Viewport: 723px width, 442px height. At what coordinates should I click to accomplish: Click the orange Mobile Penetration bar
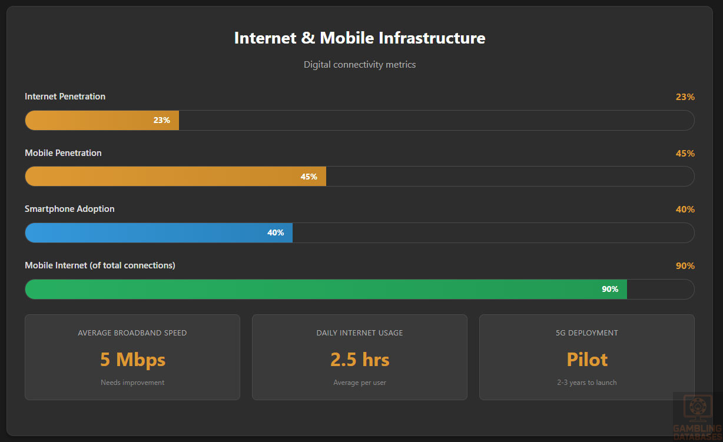coord(175,177)
